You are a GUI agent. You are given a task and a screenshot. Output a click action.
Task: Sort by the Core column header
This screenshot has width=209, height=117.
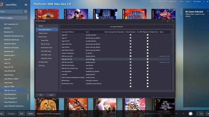[x=87, y=32]
